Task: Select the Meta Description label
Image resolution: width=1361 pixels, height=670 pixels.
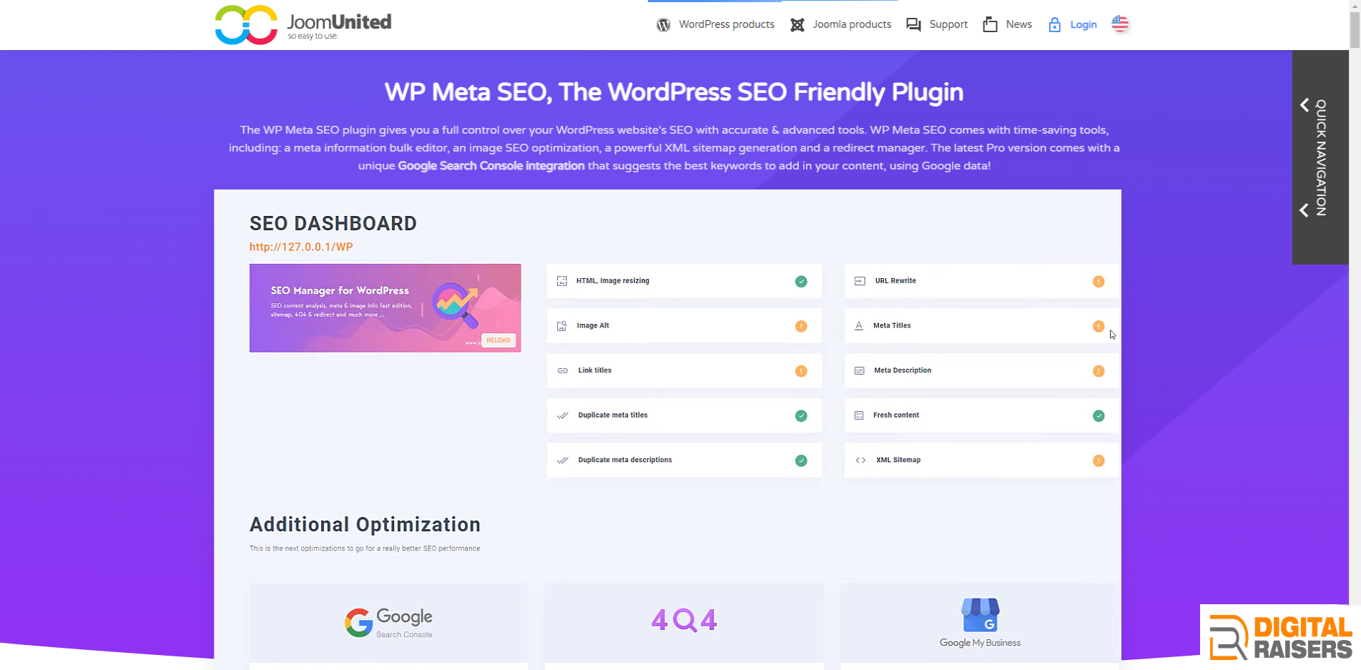Action: 903,370
